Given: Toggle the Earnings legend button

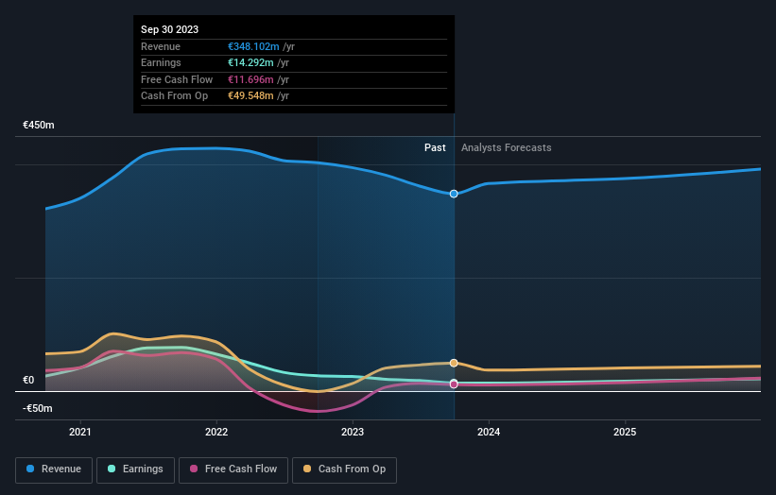Looking at the screenshot, I should [135, 469].
